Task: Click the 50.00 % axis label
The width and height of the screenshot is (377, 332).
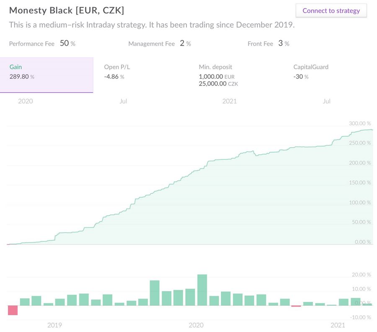Action: tap(362, 222)
